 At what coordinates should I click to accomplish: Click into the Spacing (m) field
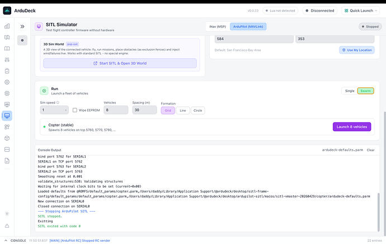point(144,110)
